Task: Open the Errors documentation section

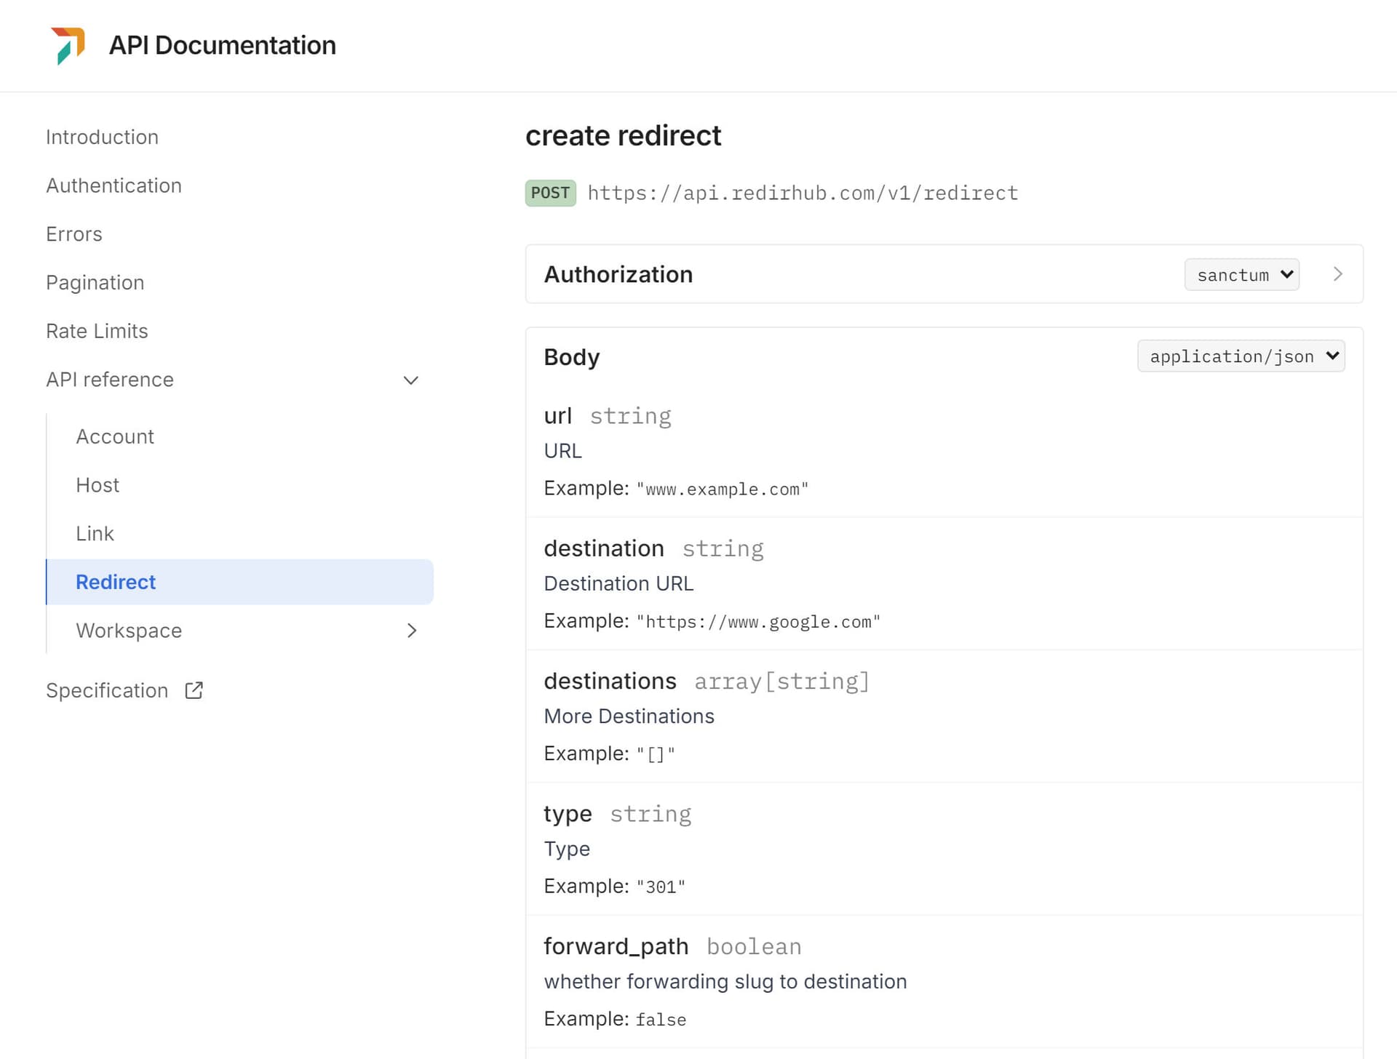Action: [x=73, y=233]
